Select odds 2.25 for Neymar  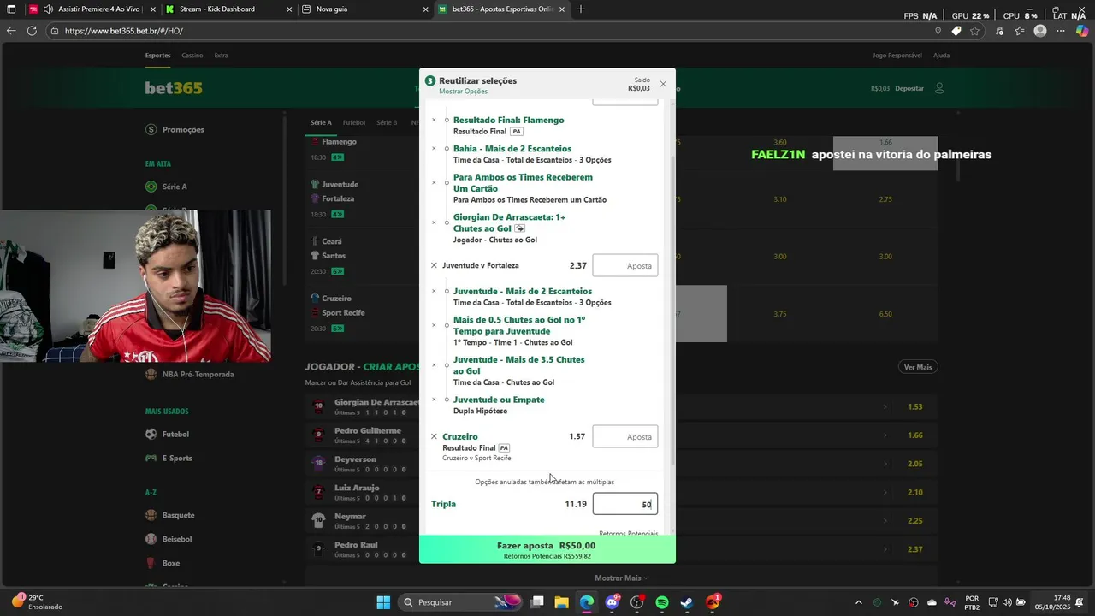[914, 521]
